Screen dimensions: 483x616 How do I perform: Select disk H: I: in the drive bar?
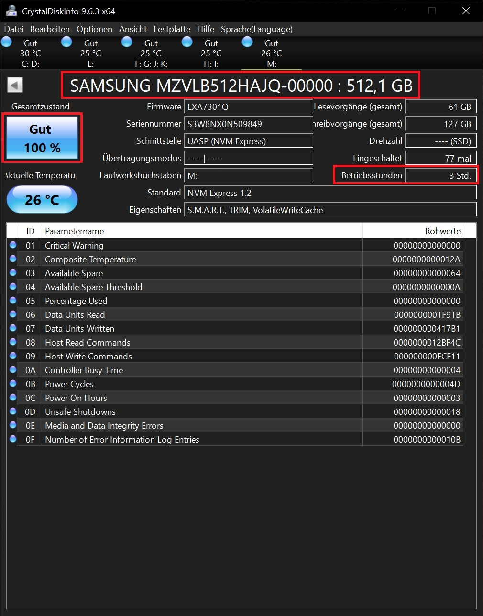(211, 53)
